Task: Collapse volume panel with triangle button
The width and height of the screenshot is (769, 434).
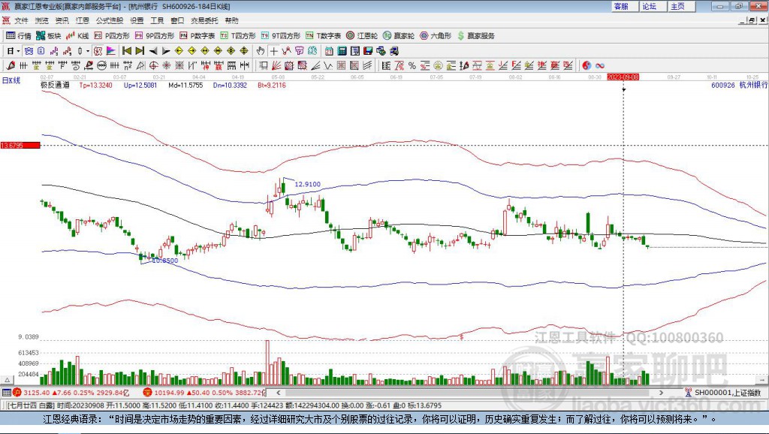Action: click(8, 380)
